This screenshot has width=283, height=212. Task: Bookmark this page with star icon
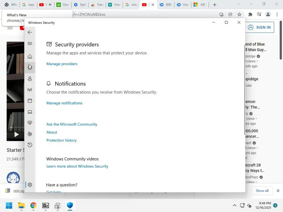pos(239,14)
